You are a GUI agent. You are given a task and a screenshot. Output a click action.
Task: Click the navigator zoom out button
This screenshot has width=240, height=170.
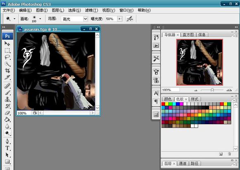pos(196,90)
